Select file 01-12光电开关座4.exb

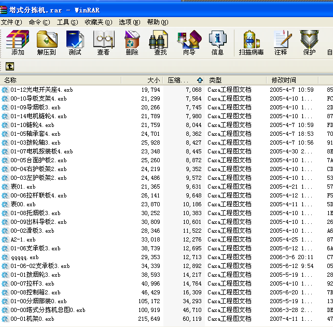(x=41, y=90)
